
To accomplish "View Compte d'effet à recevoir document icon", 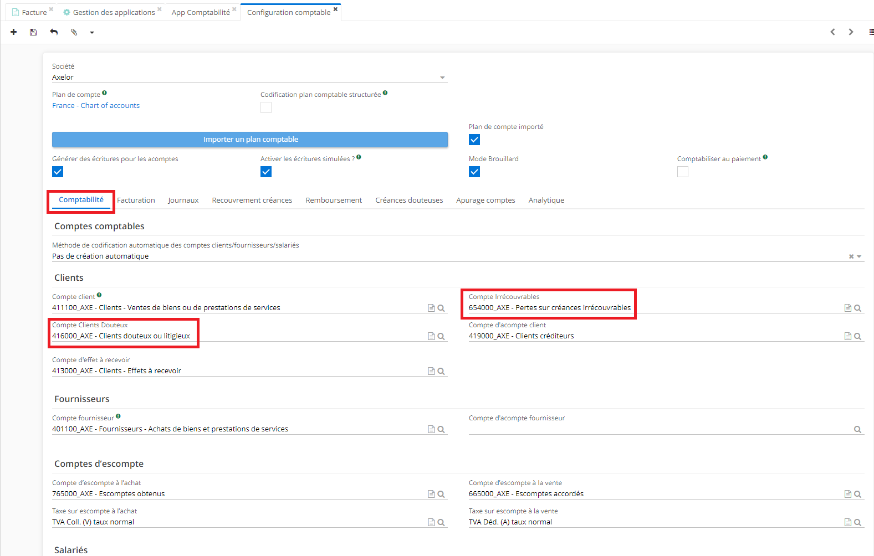I will coord(431,371).
